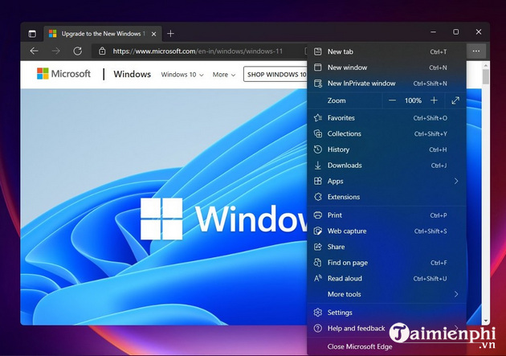Expand the Apps submenu arrow
The height and width of the screenshot is (356, 506).
coord(456,181)
